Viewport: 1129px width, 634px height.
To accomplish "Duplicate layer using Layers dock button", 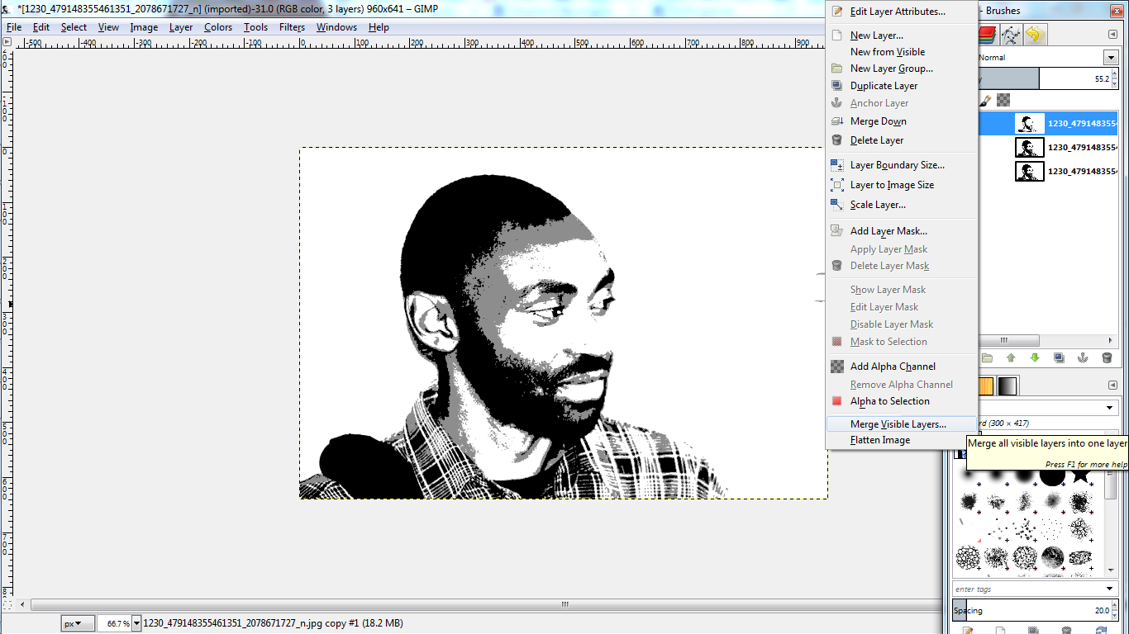I will 1059,357.
